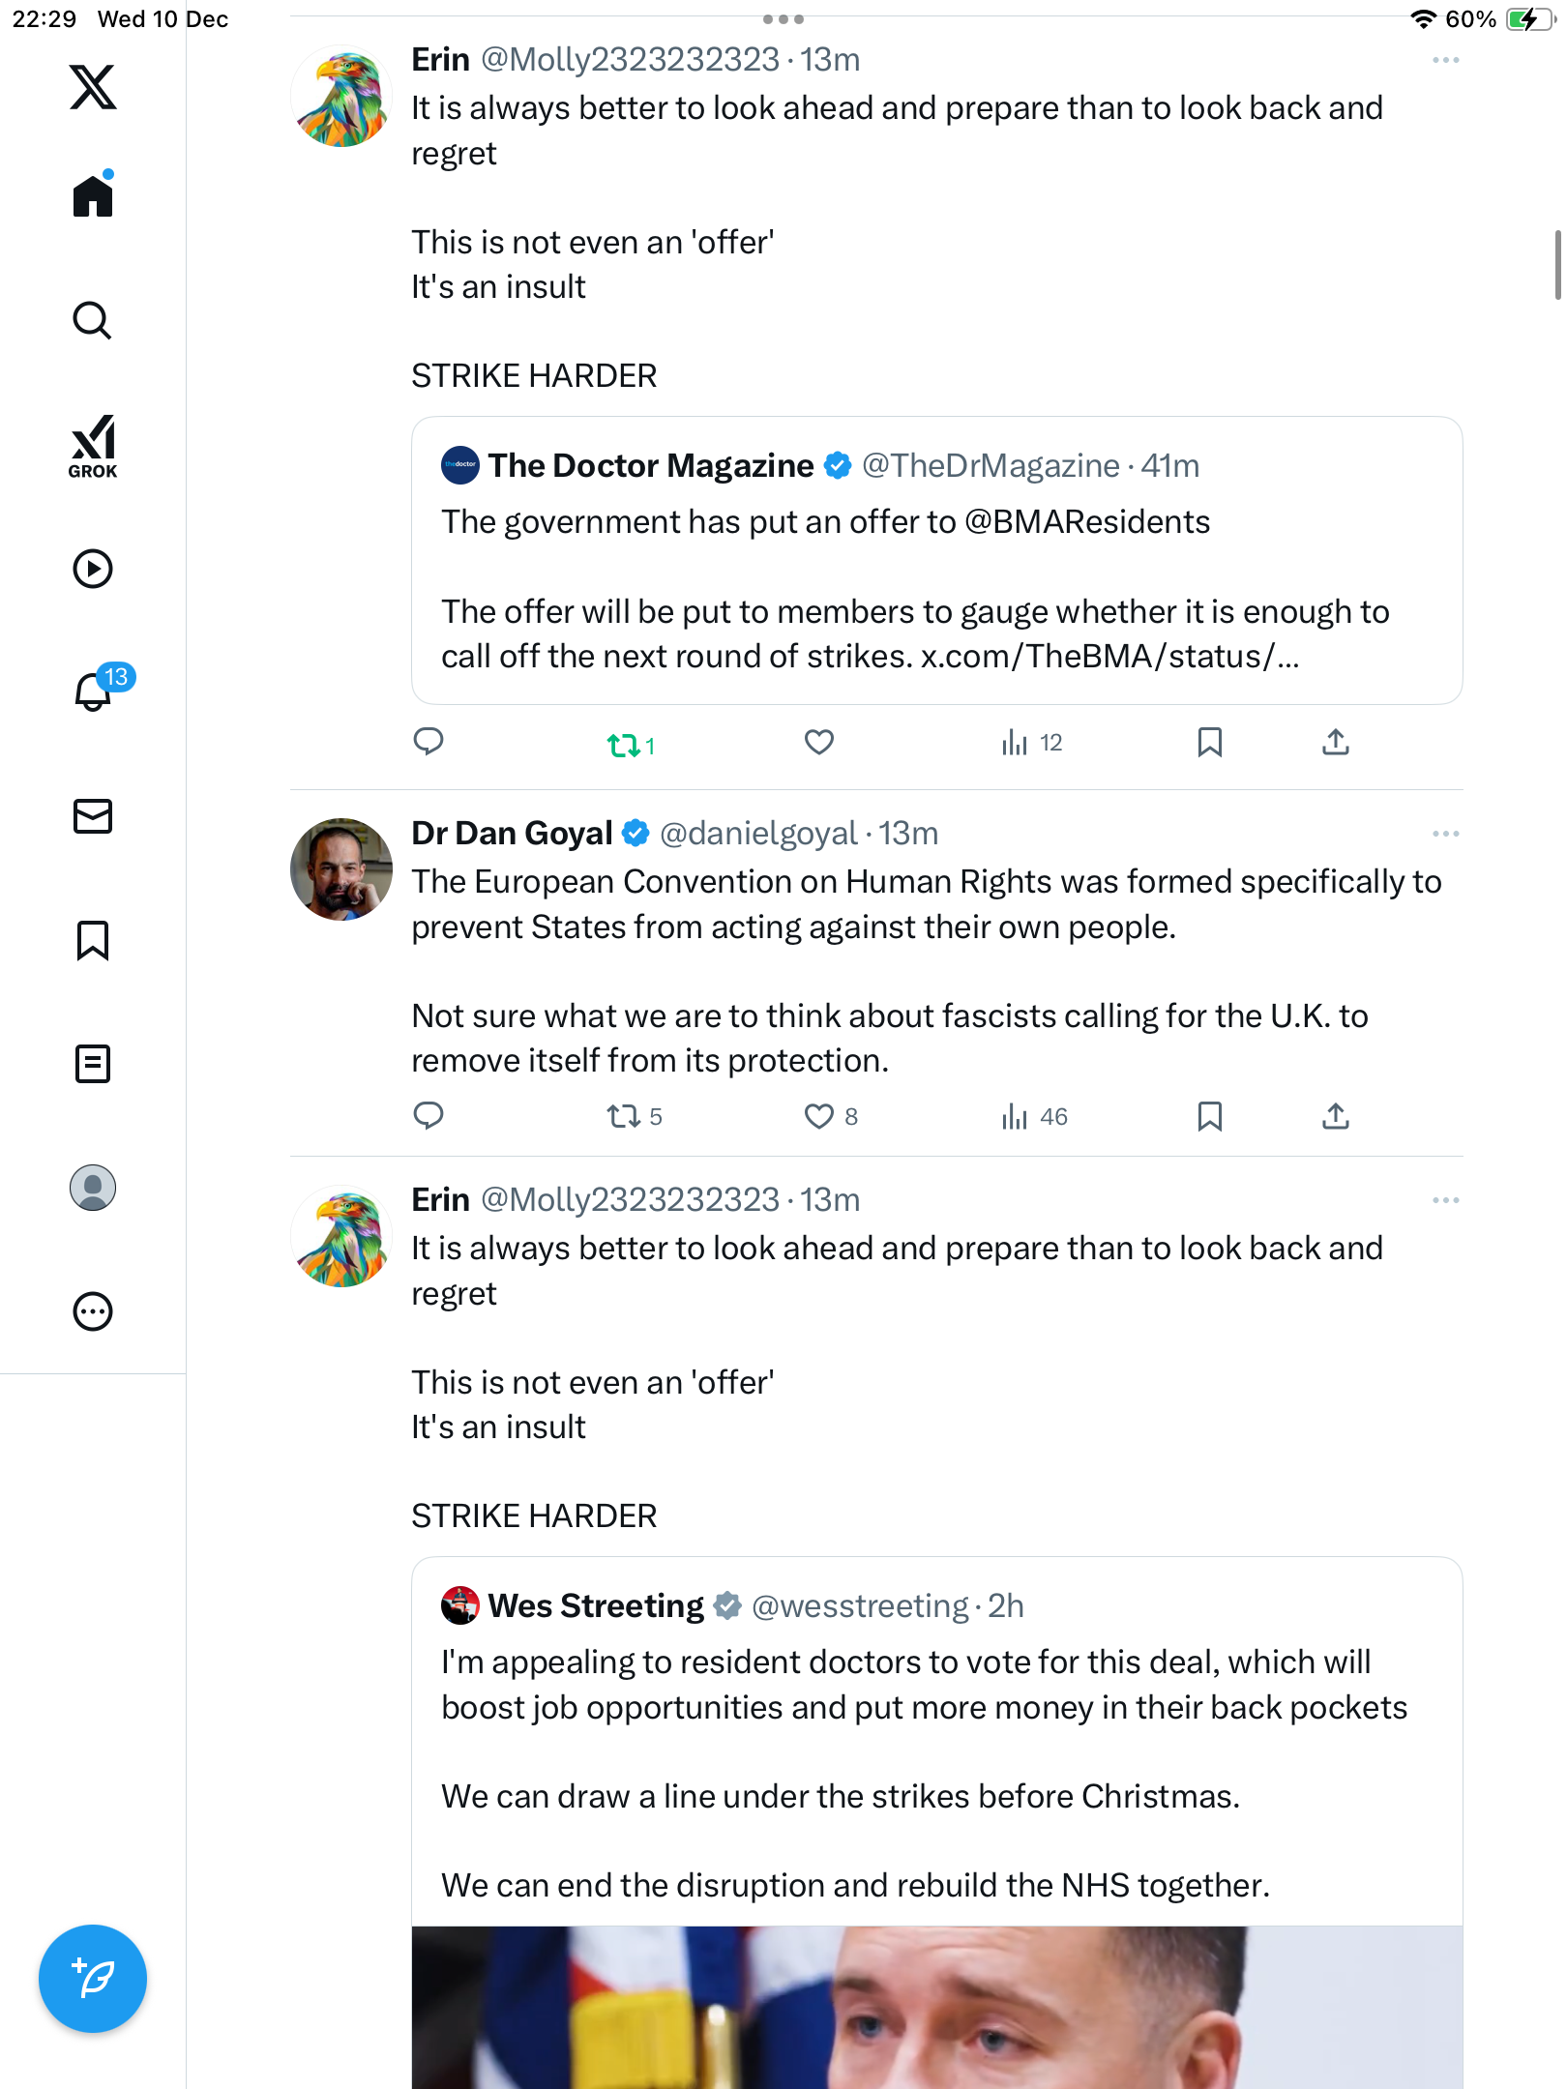
Task: Open the video tab in sidebar
Action: [93, 569]
